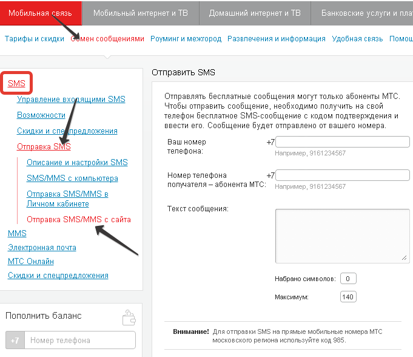Open Управление входящими SMS link
This screenshot has height=357, width=413.
coord(71,100)
